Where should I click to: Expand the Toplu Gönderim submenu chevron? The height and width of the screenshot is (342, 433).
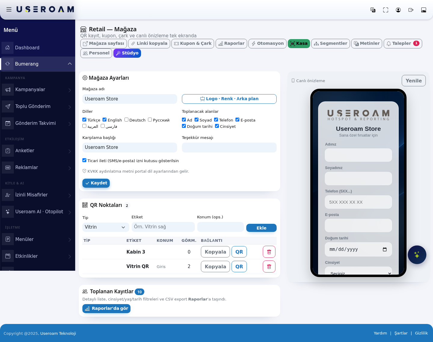70,107
